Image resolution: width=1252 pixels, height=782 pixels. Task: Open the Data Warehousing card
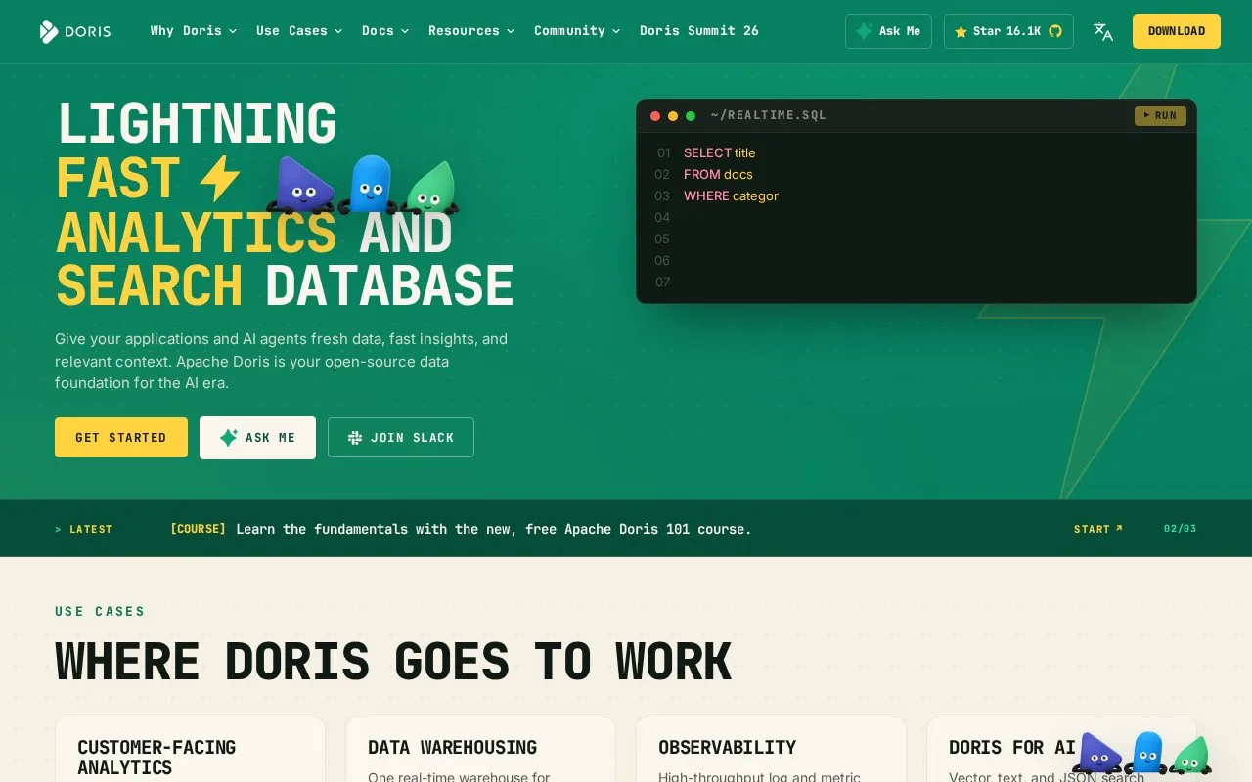tap(480, 751)
